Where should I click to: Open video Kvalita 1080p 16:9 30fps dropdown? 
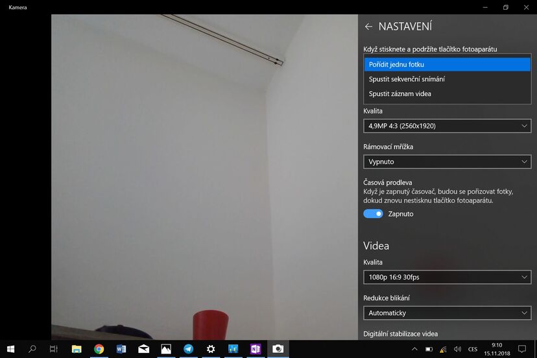[x=447, y=277]
